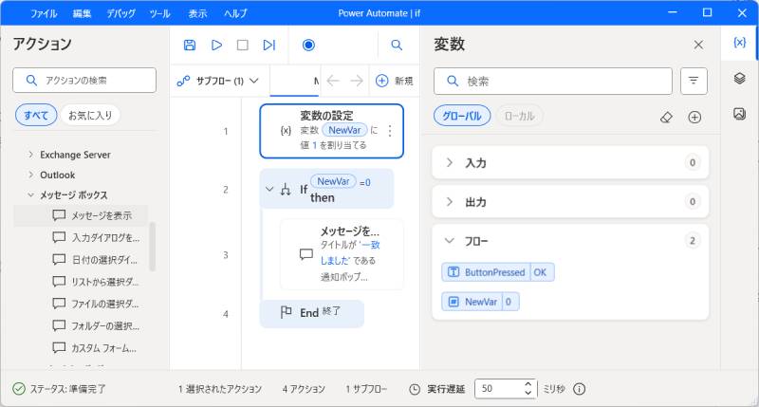Toggle the ローカル variables filter

click(x=519, y=116)
